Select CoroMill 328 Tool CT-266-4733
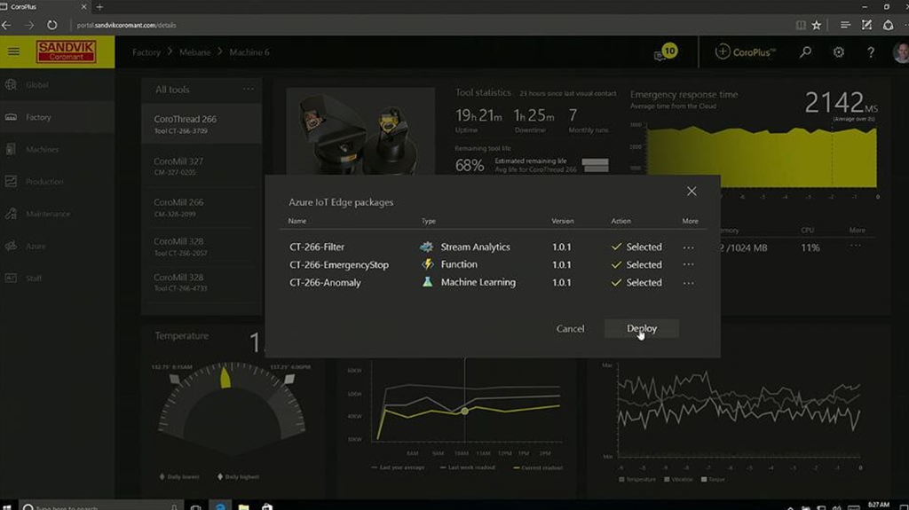This screenshot has width=909, height=510. click(x=202, y=282)
